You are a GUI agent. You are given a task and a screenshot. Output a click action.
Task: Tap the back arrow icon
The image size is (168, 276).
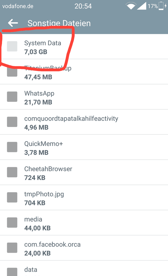click(x=13, y=23)
